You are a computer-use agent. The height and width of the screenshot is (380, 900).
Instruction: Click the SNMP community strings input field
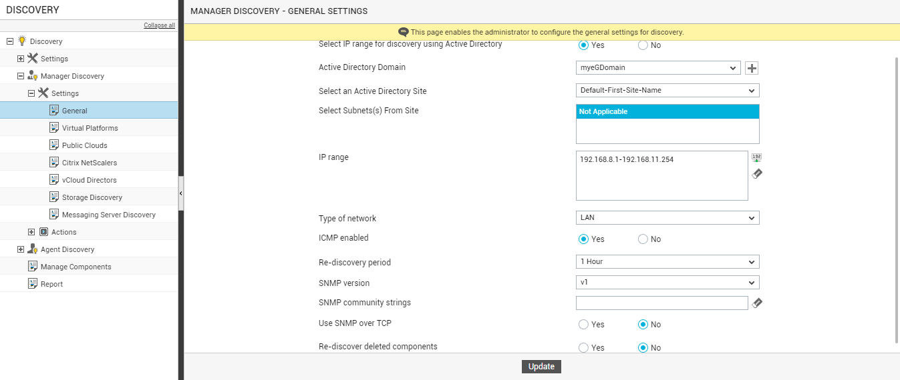coord(662,303)
